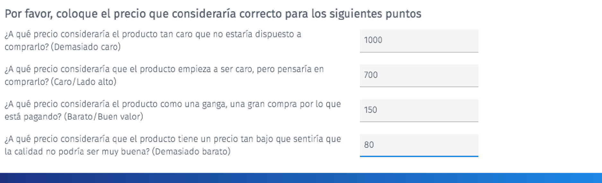Click the price field containing 1000
The width and height of the screenshot is (602, 183).
(419, 40)
